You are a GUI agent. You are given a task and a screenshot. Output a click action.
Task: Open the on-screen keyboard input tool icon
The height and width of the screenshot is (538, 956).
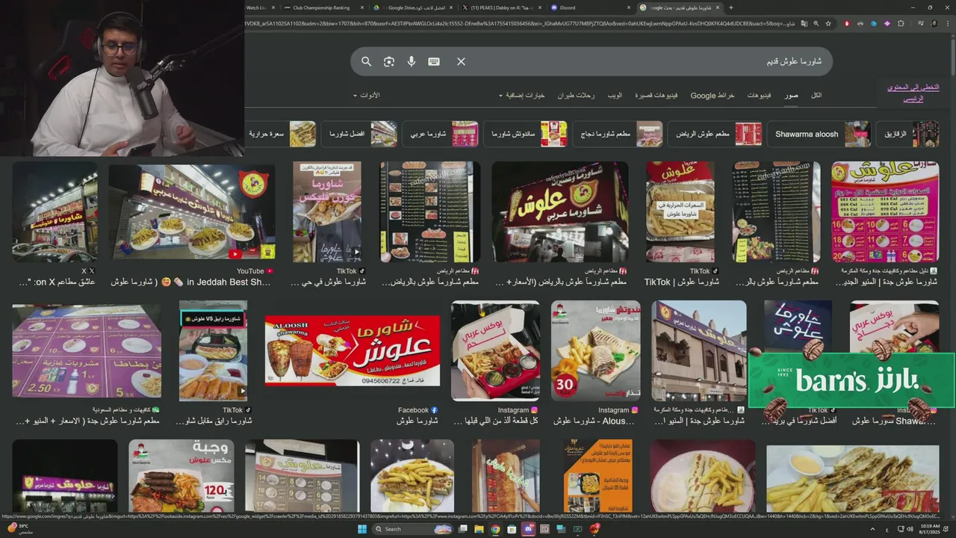(x=434, y=61)
